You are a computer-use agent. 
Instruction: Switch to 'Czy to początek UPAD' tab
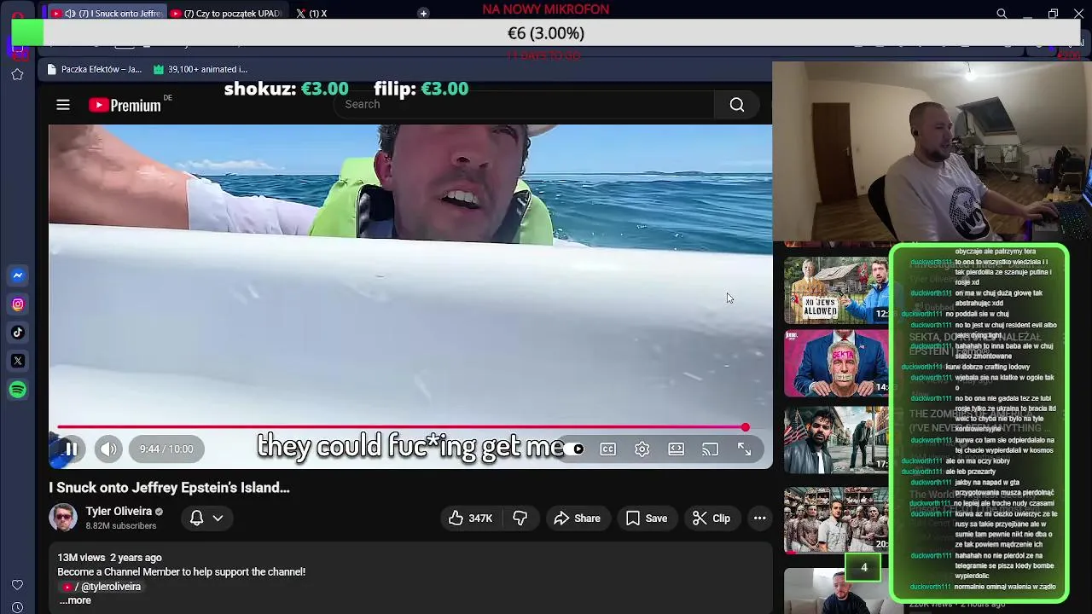(225, 14)
